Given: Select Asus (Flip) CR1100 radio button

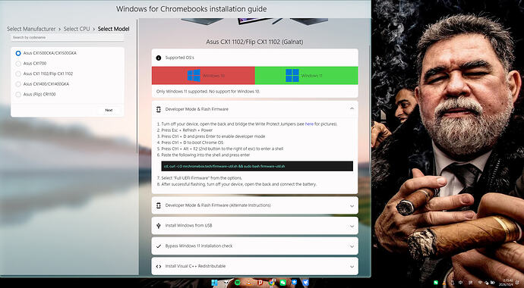Looking at the screenshot, I should point(18,94).
